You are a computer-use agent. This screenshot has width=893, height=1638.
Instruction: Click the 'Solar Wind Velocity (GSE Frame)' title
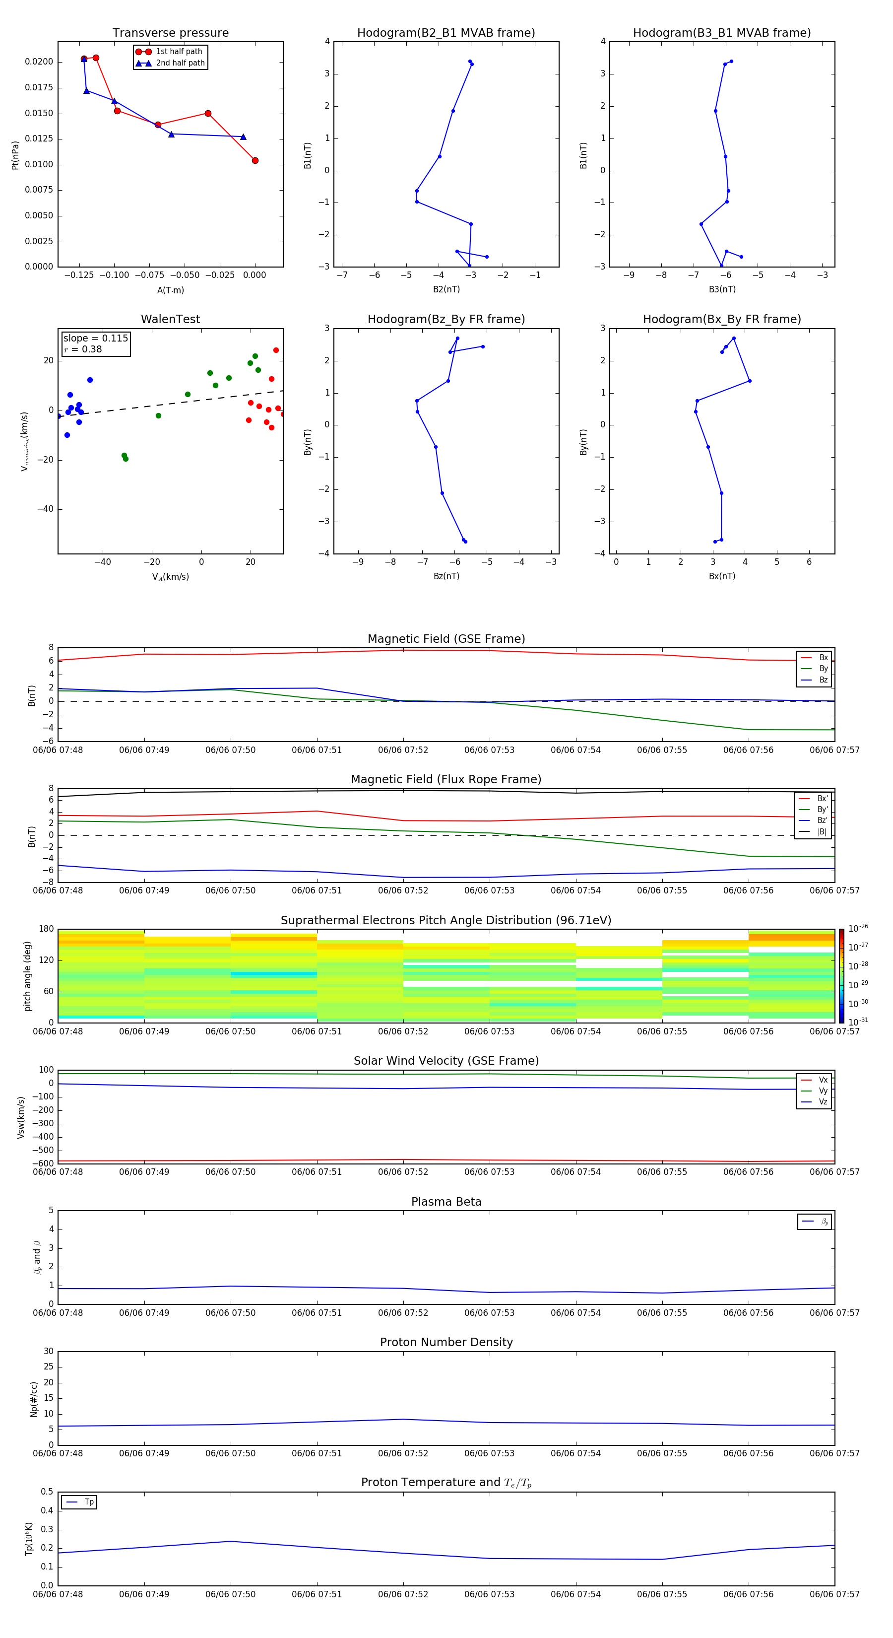446,1061
